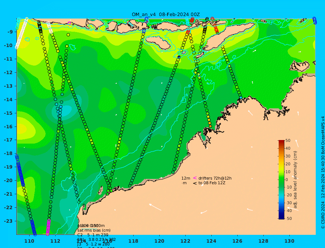Click the latitude label '-9'
325x248 pixels.
pyautogui.click(x=10, y=32)
